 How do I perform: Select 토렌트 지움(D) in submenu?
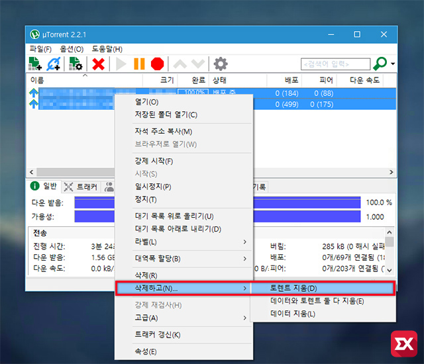323,289
